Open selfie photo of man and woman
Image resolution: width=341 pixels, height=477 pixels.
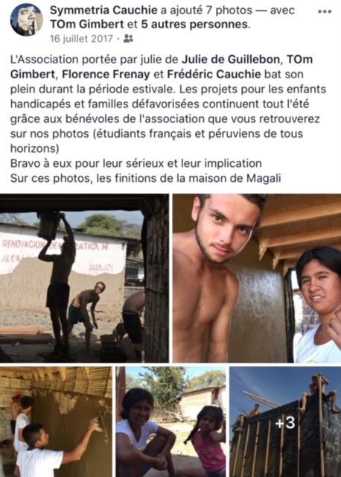point(257,278)
